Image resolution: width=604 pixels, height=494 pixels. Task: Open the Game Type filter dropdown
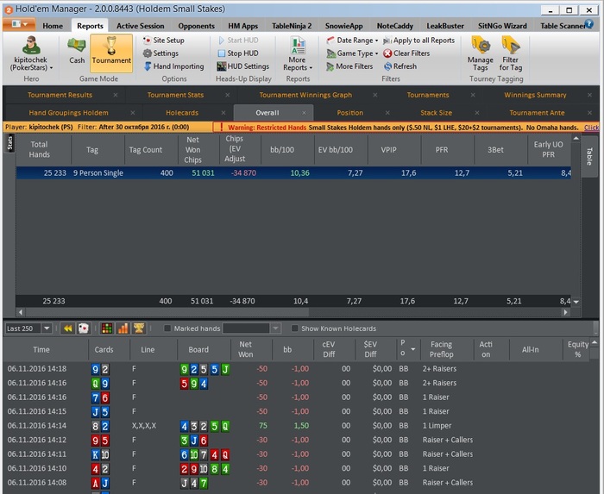(x=352, y=53)
